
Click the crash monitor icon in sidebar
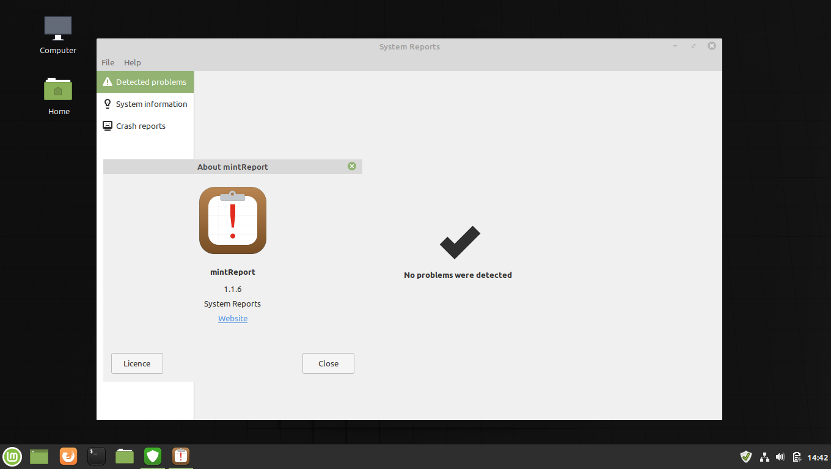[x=108, y=126]
